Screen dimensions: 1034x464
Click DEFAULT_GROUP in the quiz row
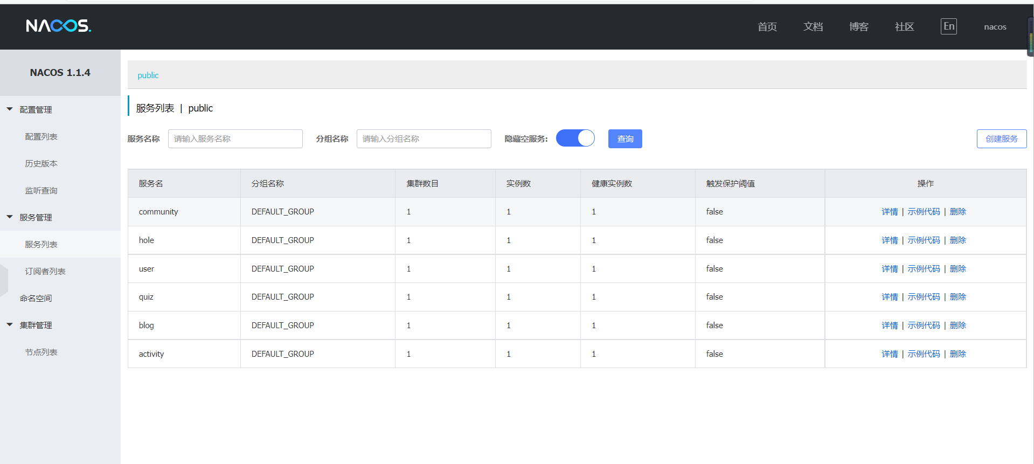click(x=283, y=297)
